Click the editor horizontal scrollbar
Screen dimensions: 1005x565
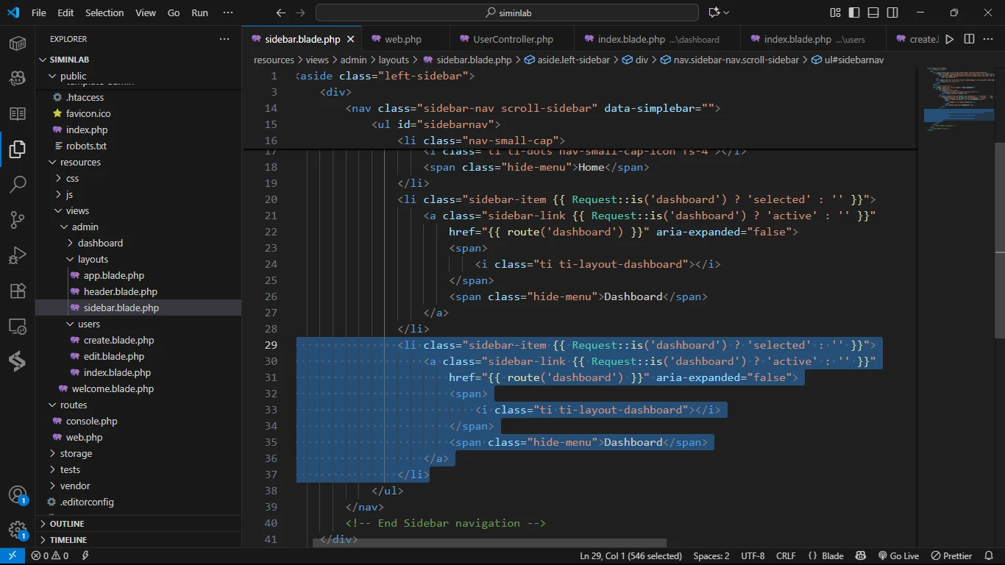489,543
